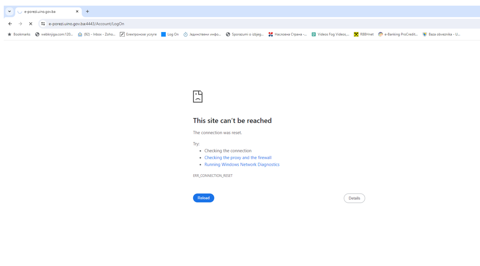Go forward with the forward arrow

point(20,24)
